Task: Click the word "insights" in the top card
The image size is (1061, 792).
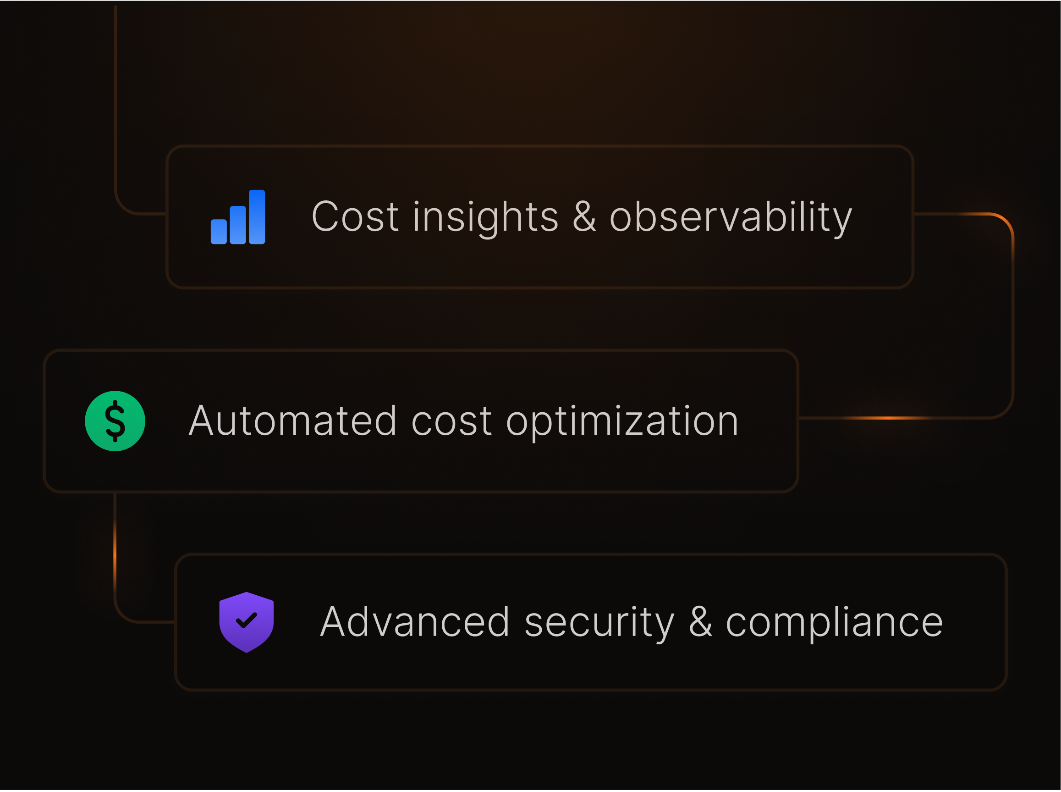Action: click(485, 217)
